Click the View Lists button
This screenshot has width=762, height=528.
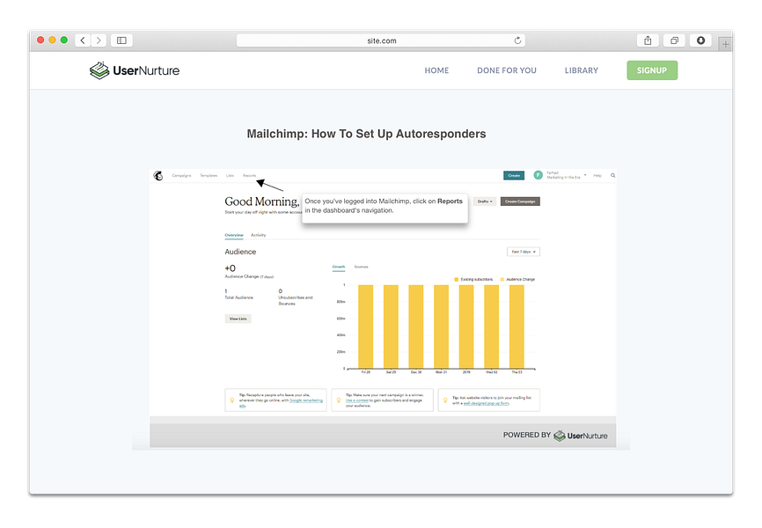(x=238, y=319)
